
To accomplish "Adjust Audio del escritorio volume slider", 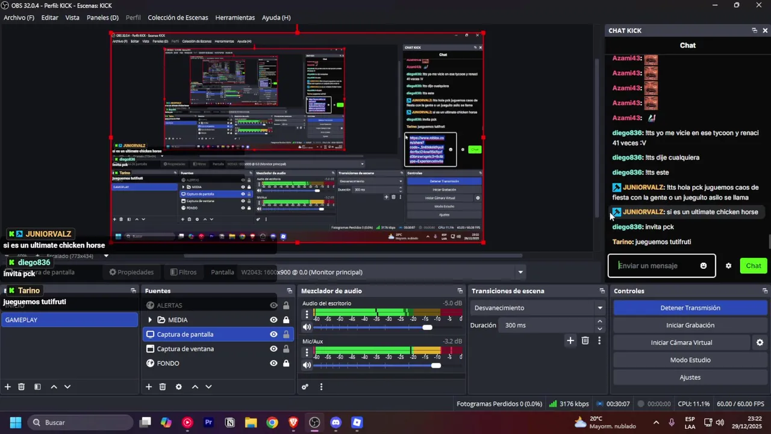I will tap(427, 327).
